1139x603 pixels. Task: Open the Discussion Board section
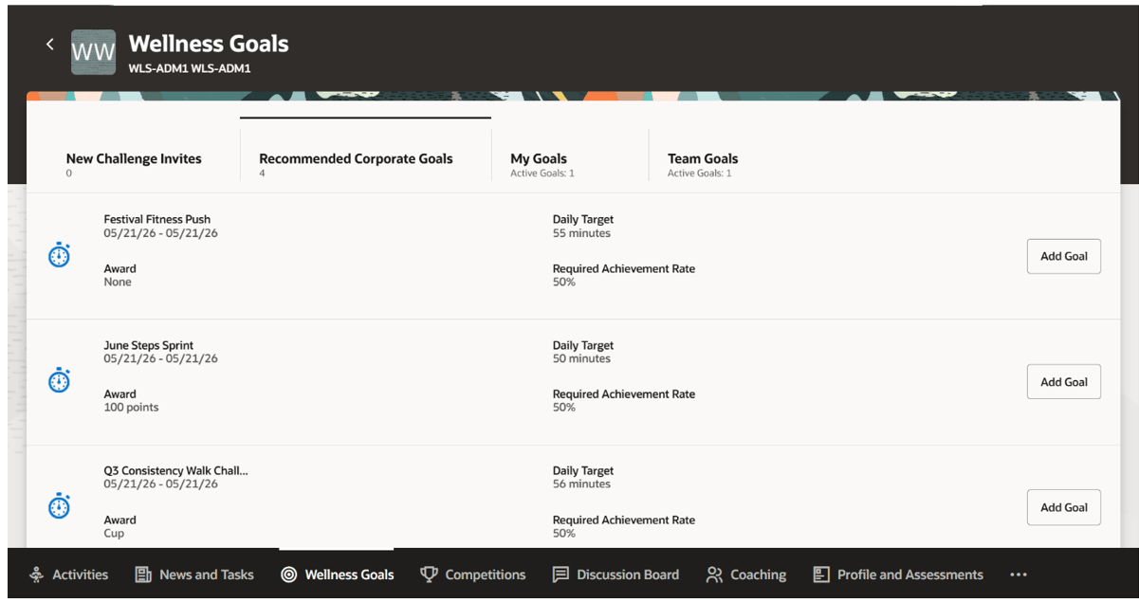615,575
